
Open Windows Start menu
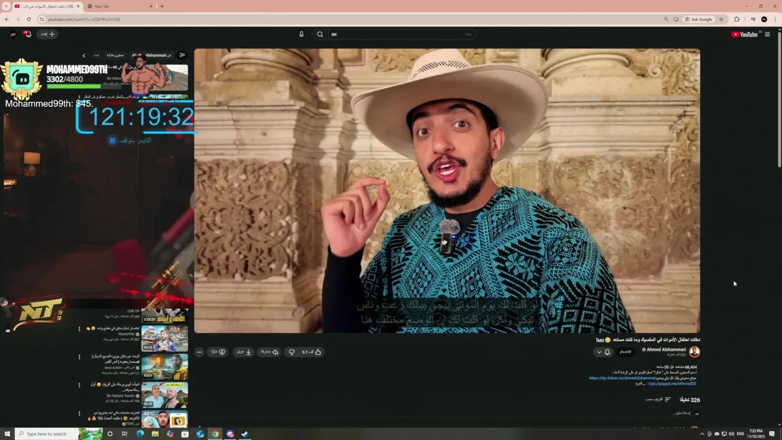(7, 434)
